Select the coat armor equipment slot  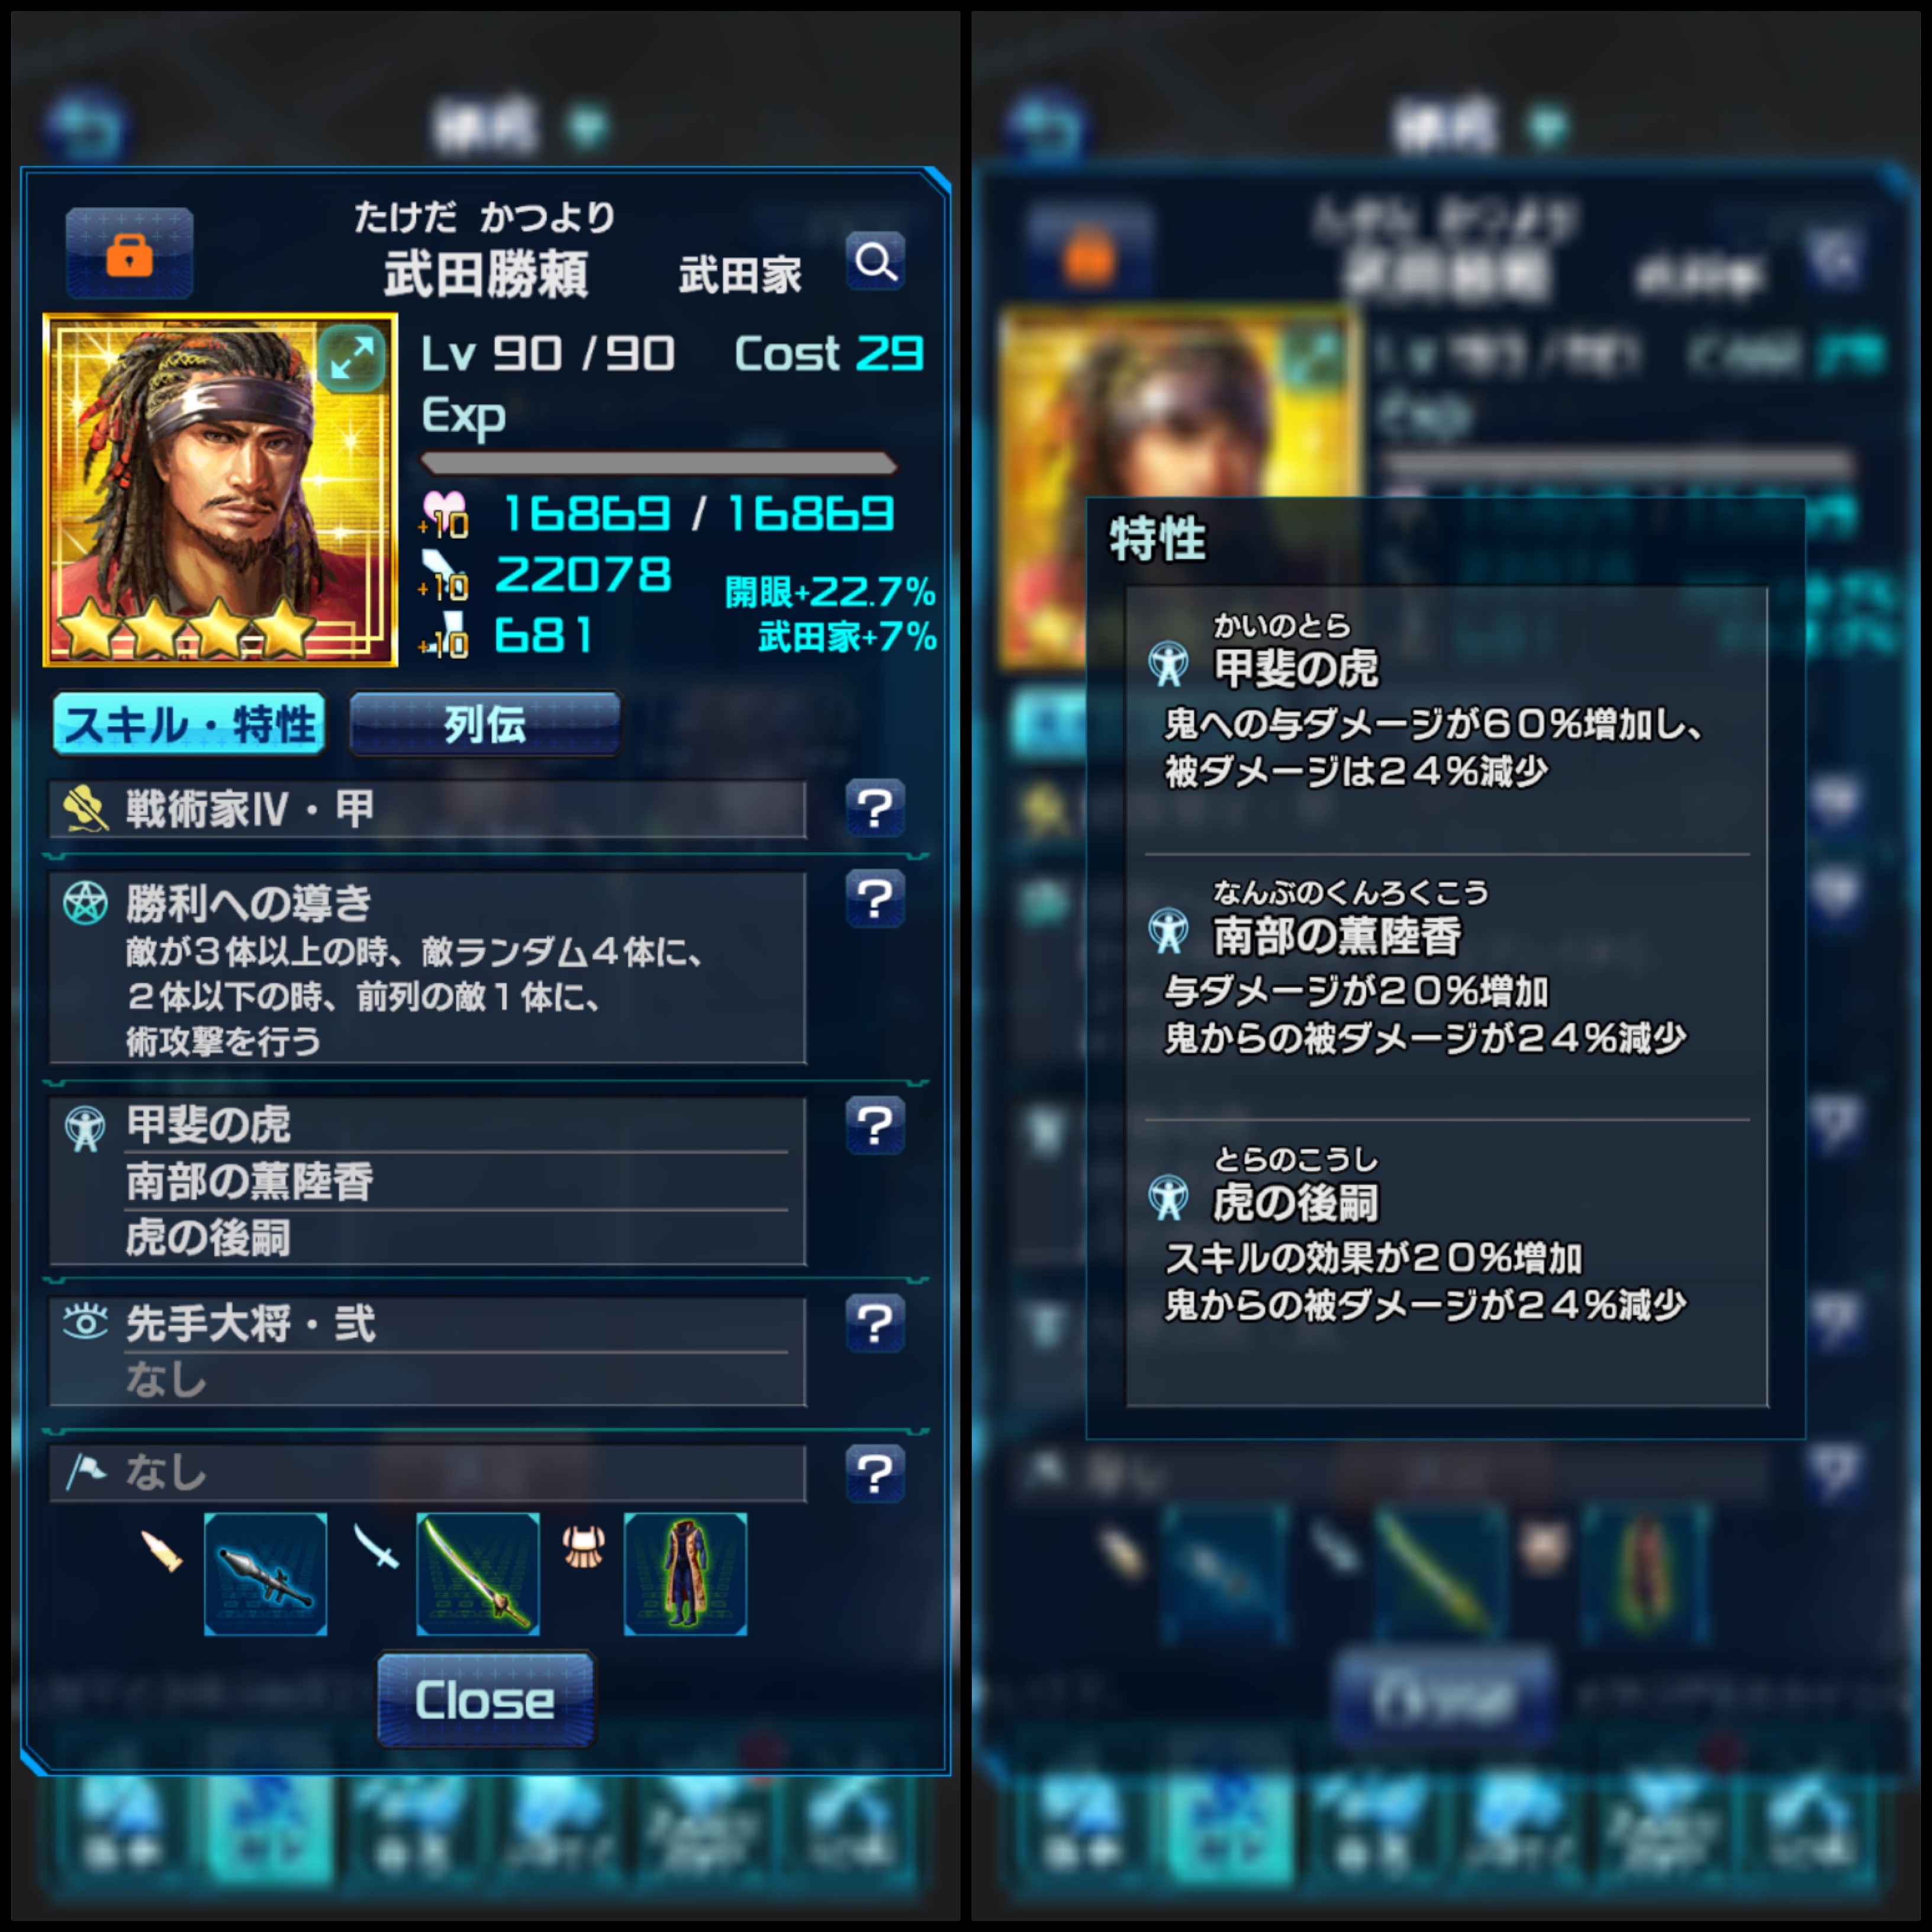pos(685,1574)
